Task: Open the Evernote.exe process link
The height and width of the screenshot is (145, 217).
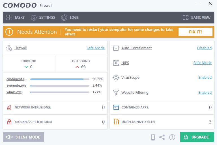Action: tap(16, 86)
